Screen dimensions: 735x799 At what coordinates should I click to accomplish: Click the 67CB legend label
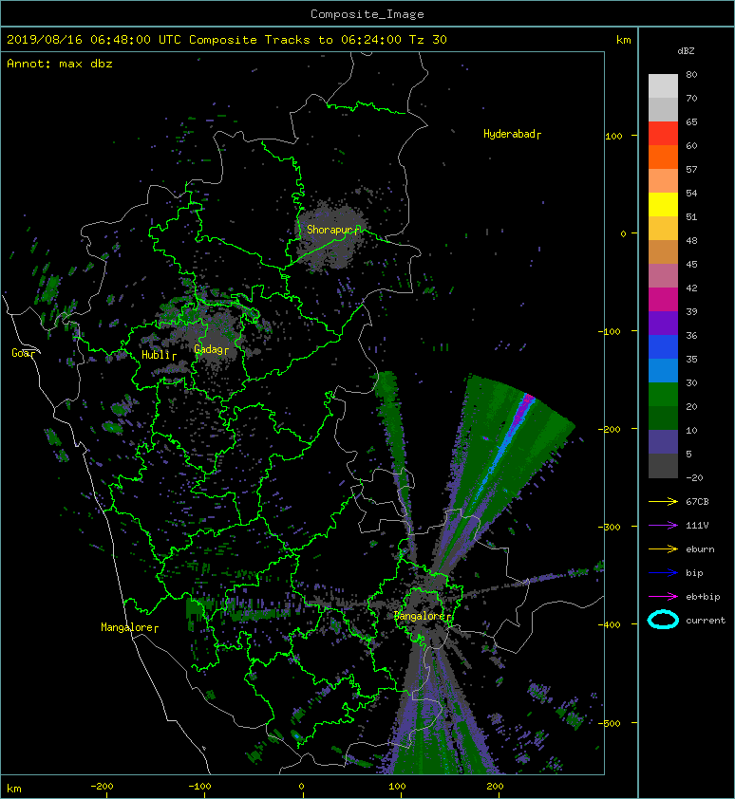[697, 501]
